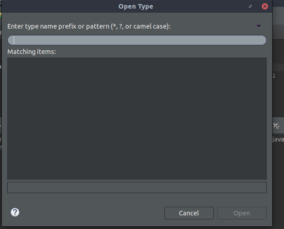Image resolution: width=284 pixels, height=229 pixels.
Task: Maximize the Open Type dialog
Action: [250, 6]
